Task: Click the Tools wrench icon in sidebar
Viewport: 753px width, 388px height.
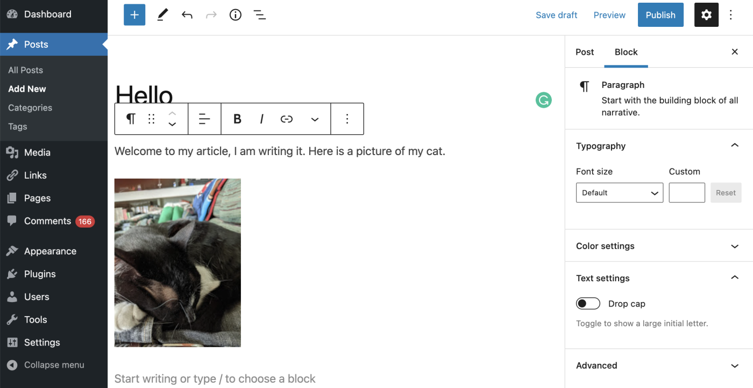Action: 12,319
